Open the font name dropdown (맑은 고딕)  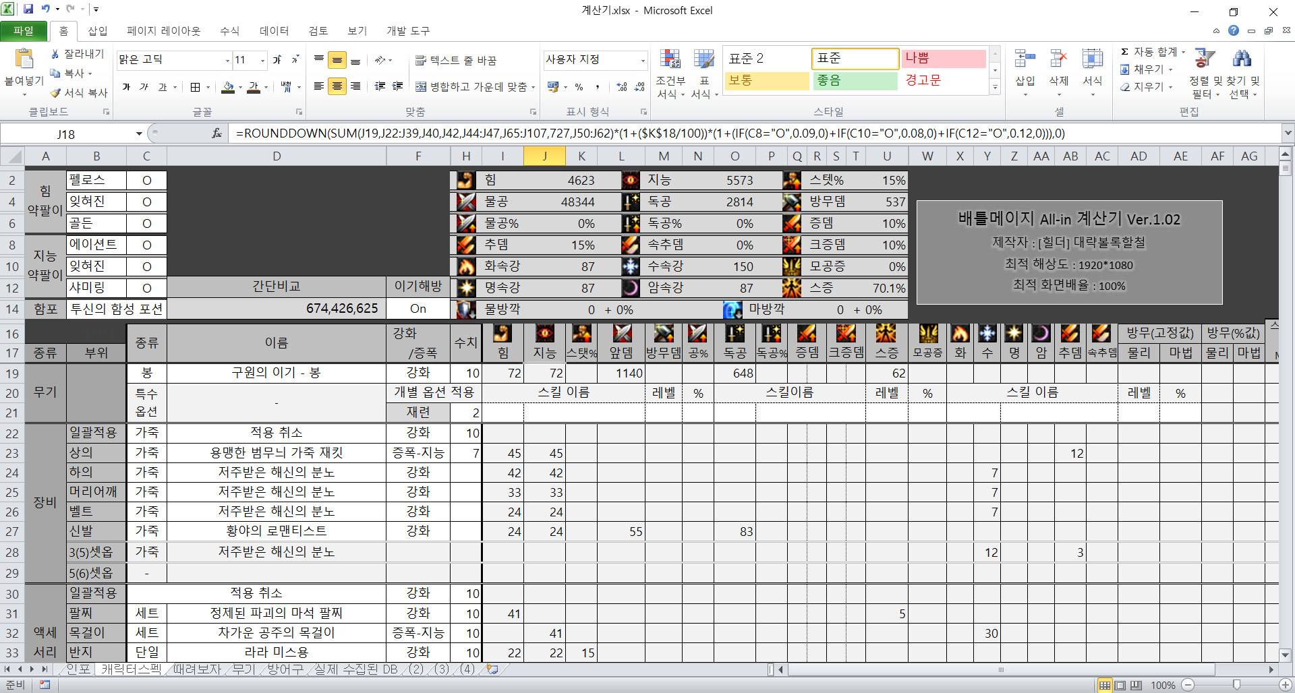tap(227, 61)
